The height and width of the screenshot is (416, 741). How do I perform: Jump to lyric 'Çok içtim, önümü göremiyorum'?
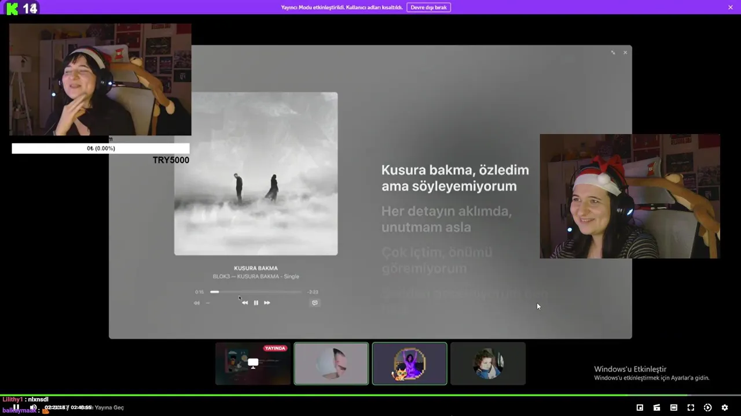[436, 261]
